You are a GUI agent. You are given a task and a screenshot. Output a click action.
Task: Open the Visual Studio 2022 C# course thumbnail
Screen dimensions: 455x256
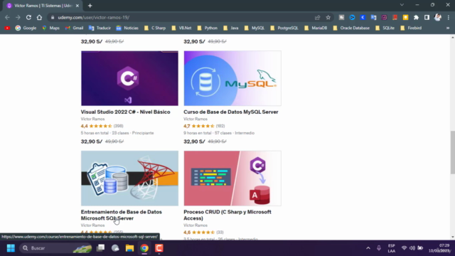[x=129, y=78]
